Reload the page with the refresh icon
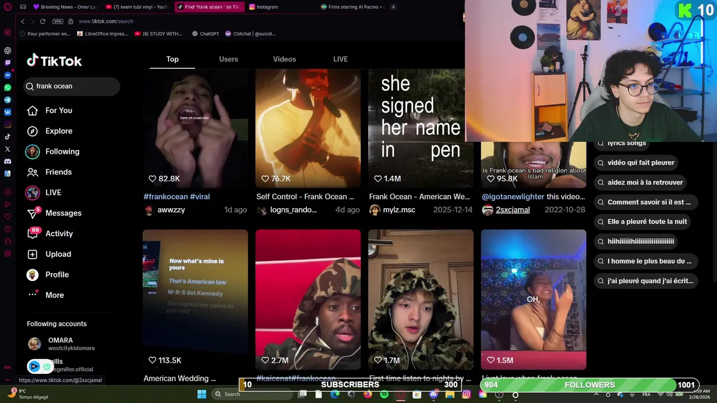Viewport: 717px width, 403px height. coord(43,21)
